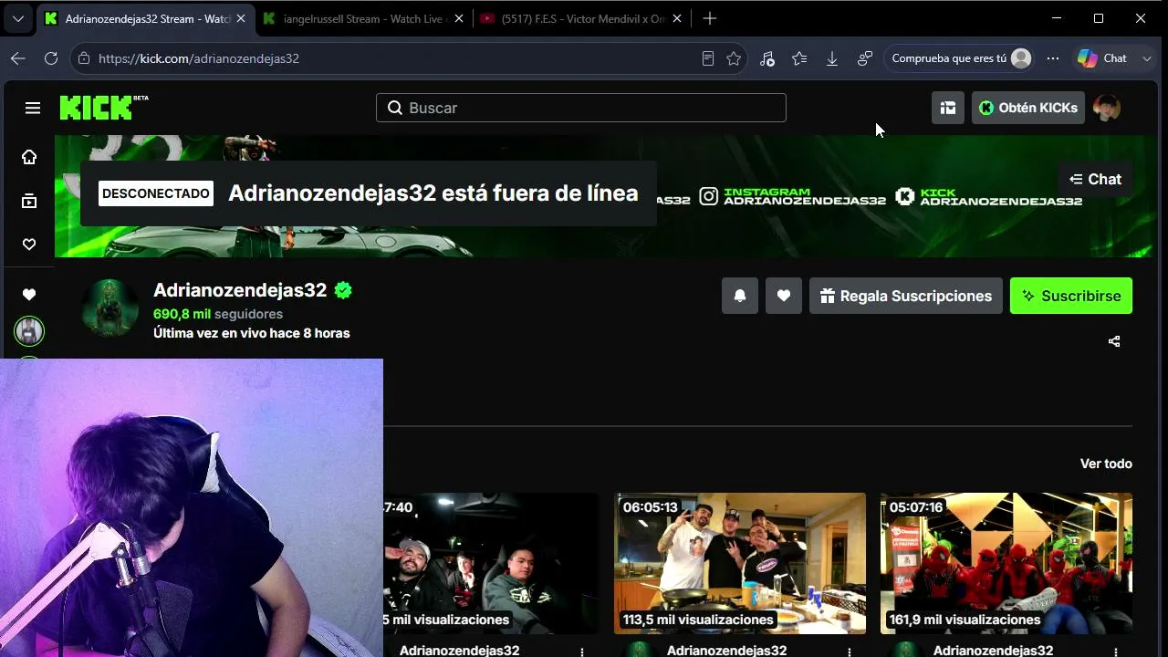1168x657 pixels.
Task: Click the Ver todo link
Action: [x=1106, y=464]
